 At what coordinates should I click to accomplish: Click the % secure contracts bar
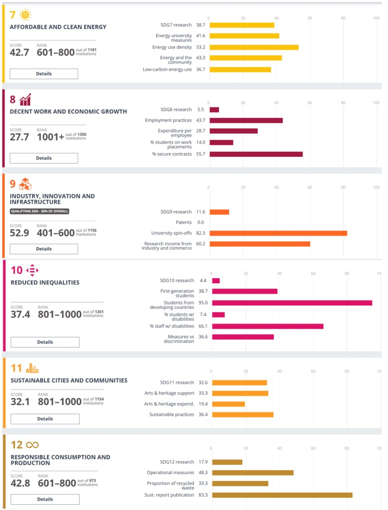256,154
